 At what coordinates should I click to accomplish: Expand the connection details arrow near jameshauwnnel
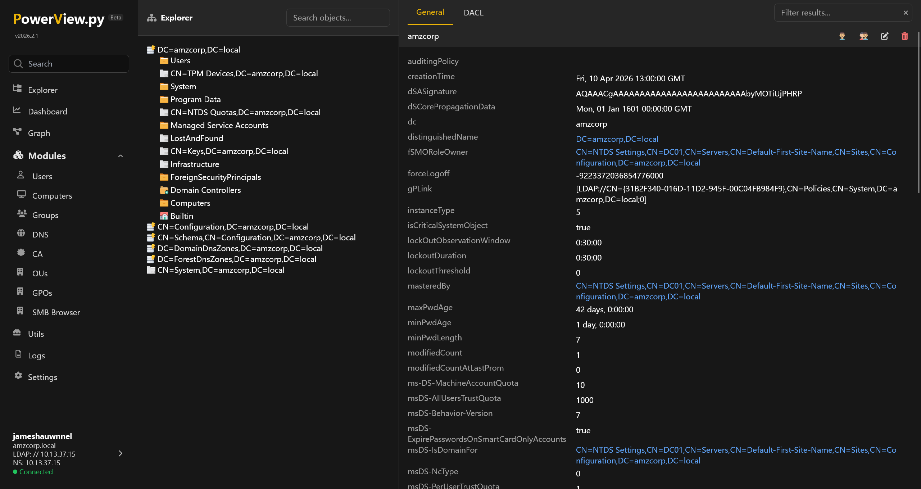point(121,453)
